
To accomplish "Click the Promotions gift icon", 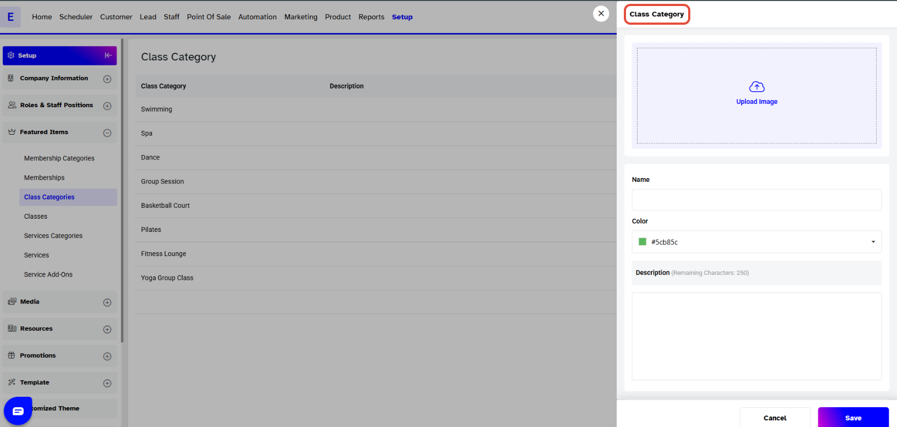I will [x=12, y=356].
